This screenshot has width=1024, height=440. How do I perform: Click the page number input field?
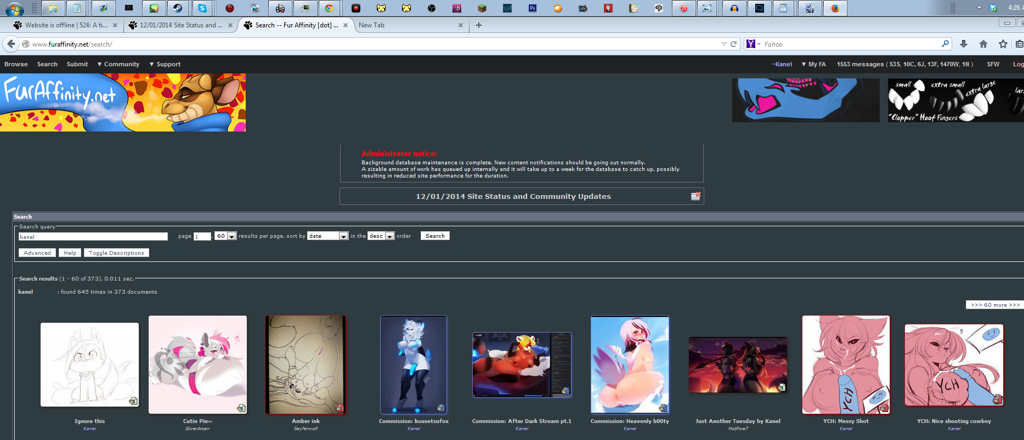coord(202,237)
